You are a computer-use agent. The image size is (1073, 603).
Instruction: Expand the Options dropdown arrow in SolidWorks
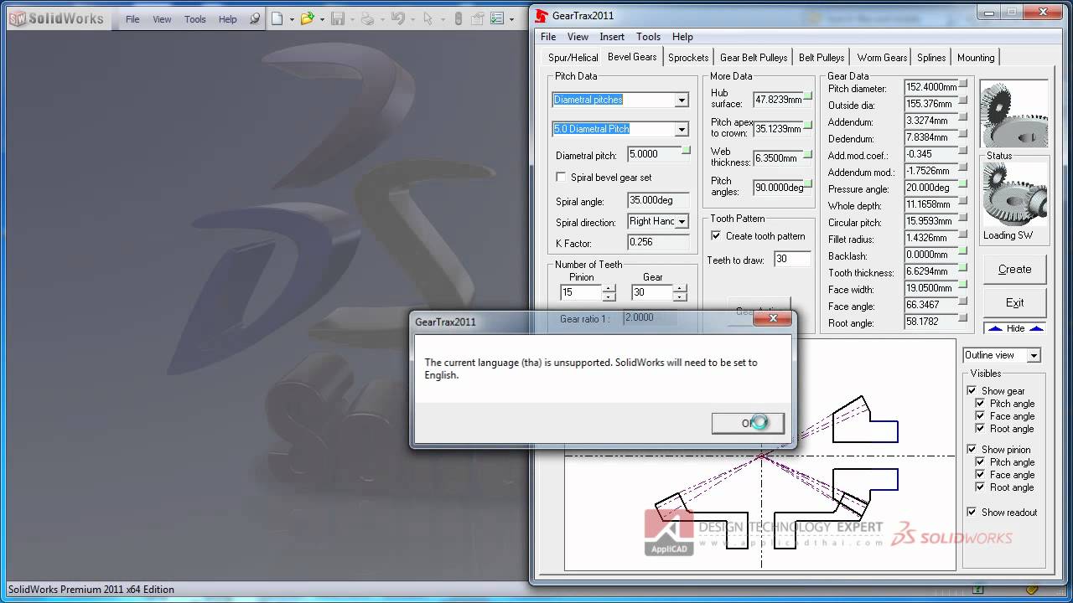[x=510, y=19]
